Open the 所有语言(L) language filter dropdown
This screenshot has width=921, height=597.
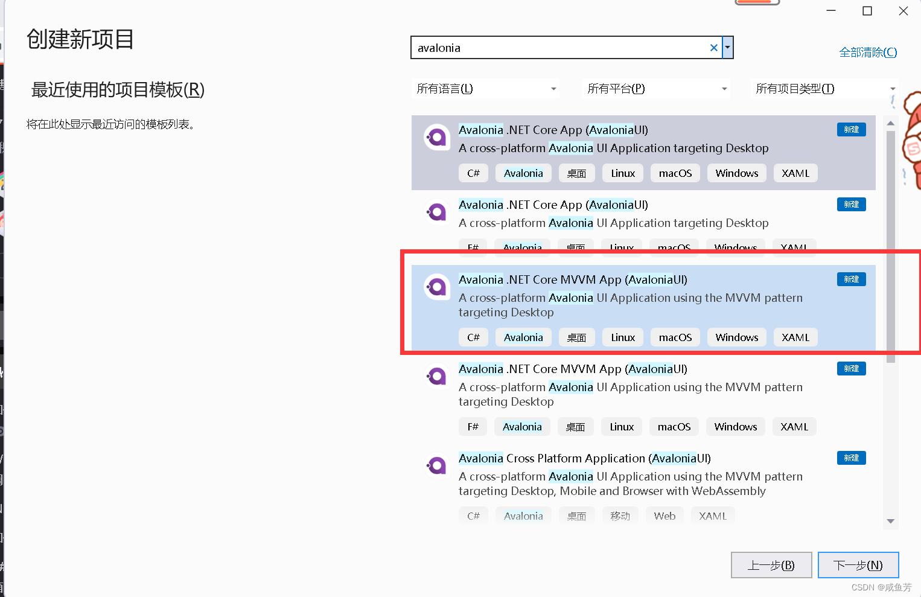point(486,89)
